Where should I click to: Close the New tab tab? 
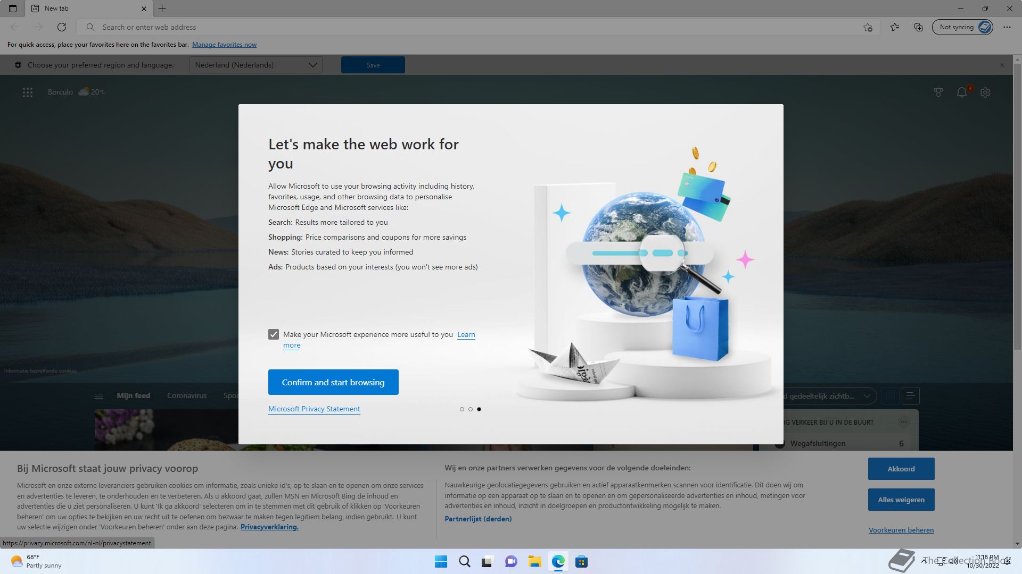coord(144,9)
